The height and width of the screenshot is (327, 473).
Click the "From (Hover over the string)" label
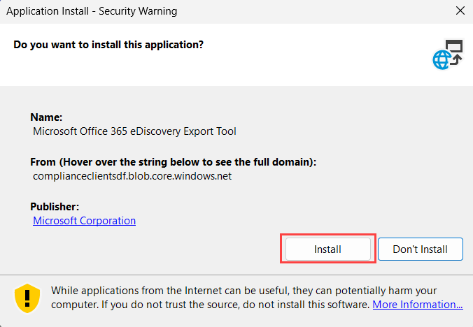click(x=174, y=162)
